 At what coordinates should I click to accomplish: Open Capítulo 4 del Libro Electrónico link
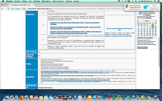(76, 32)
